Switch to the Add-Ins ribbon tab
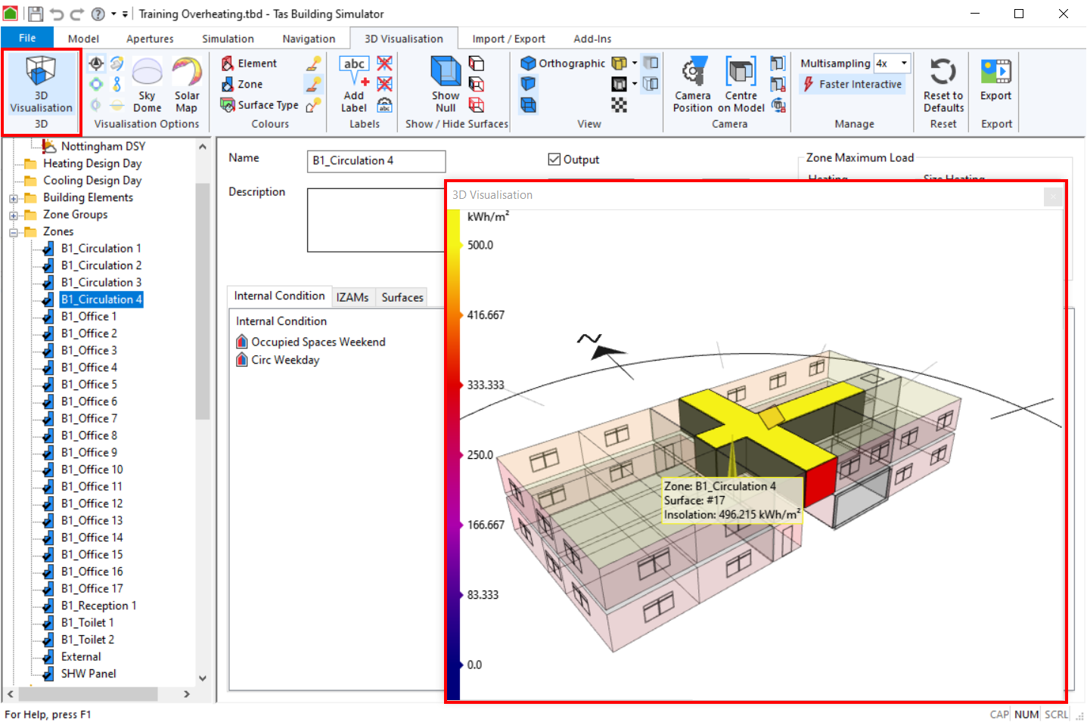Screen dimensions: 1087x722 (x=592, y=39)
